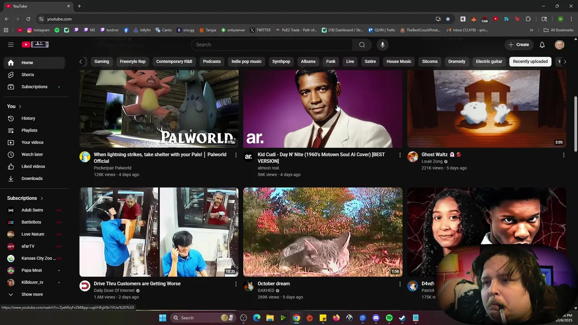Select the Electric guitar chip
Image resolution: width=578 pixels, height=325 pixels.
[489, 61]
